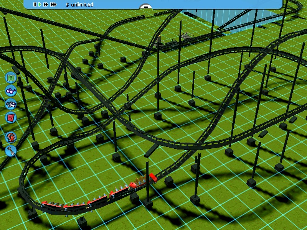Set double fast-forward game speed
The width and height of the screenshot is (307, 230).
46,5
